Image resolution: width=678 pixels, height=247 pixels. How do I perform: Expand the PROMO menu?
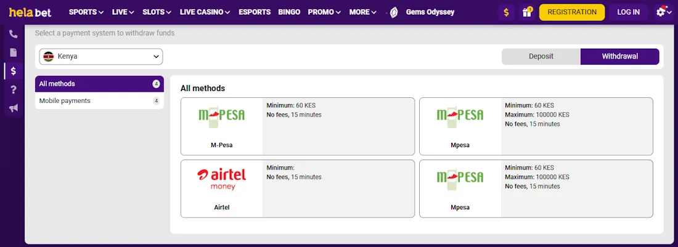[x=324, y=12]
